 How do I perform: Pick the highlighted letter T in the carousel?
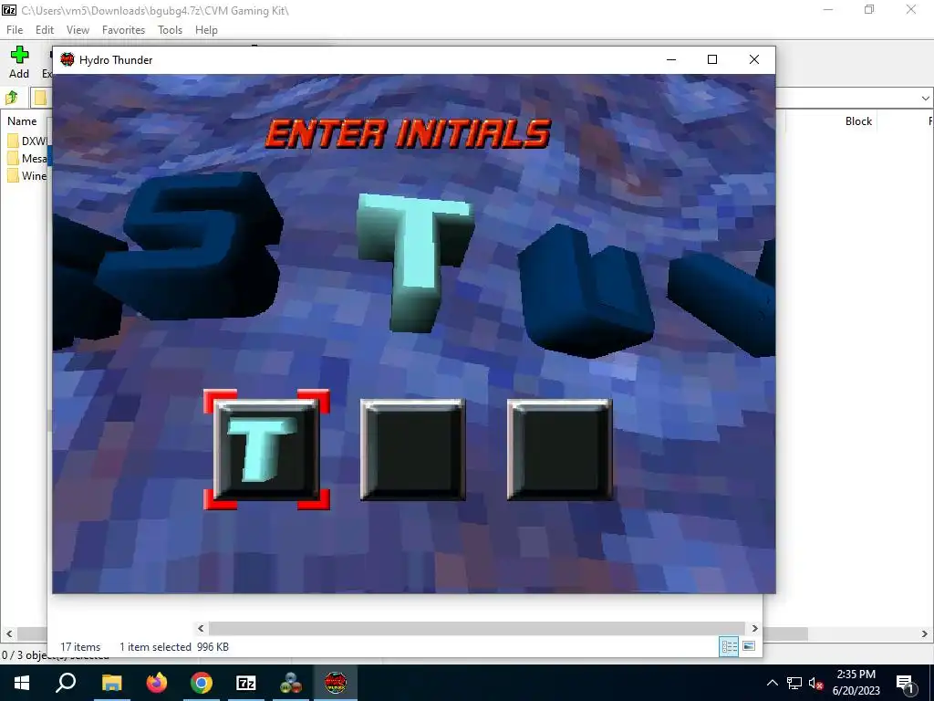click(414, 262)
